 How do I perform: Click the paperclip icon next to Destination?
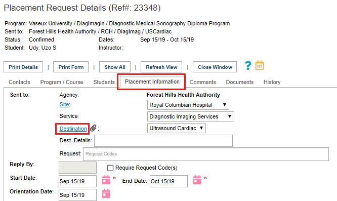[93, 128]
